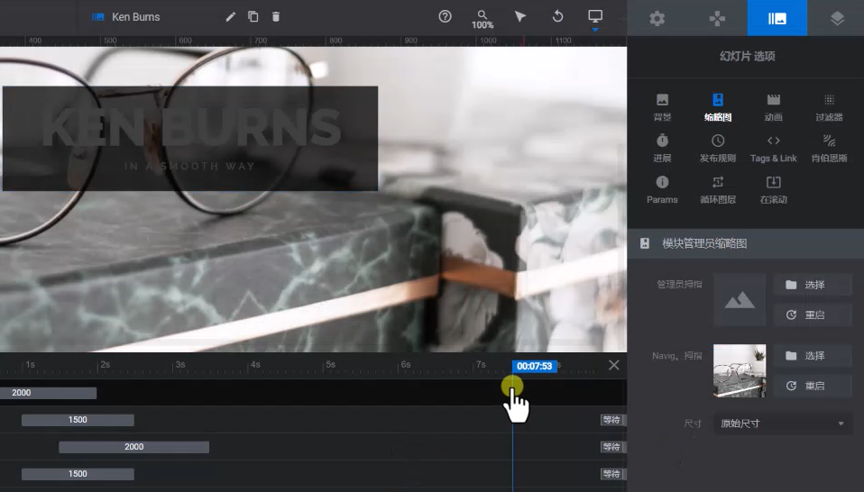Image resolution: width=864 pixels, height=492 pixels.
Task: Open the layers options tab
Action: pos(837,18)
